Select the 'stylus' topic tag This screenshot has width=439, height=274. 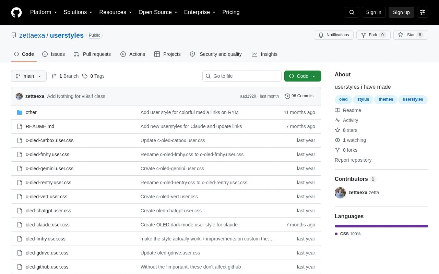(363, 99)
